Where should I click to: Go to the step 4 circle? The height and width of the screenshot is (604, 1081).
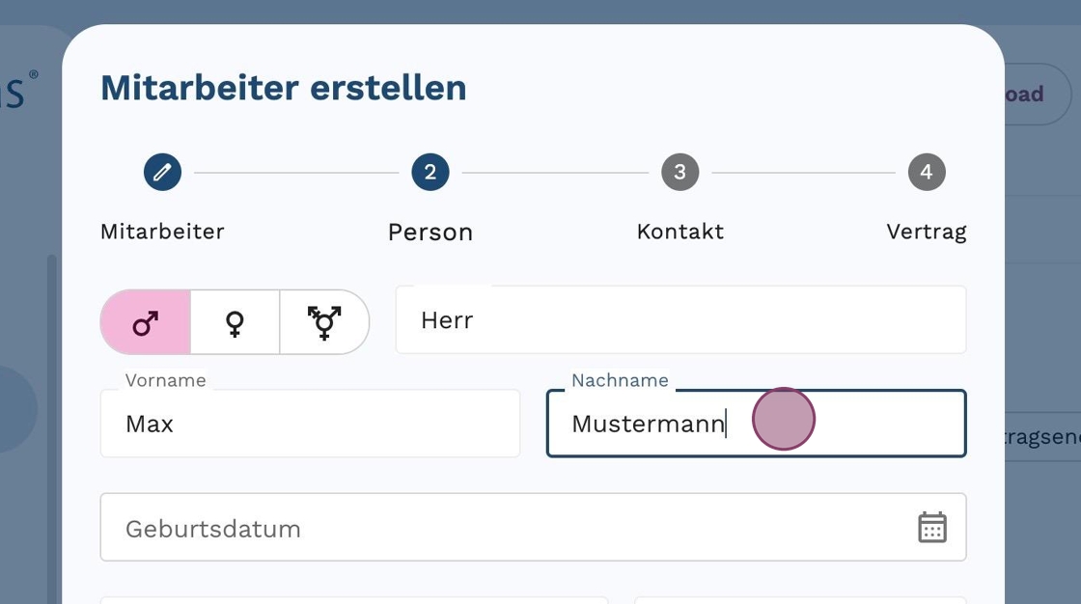927,173
